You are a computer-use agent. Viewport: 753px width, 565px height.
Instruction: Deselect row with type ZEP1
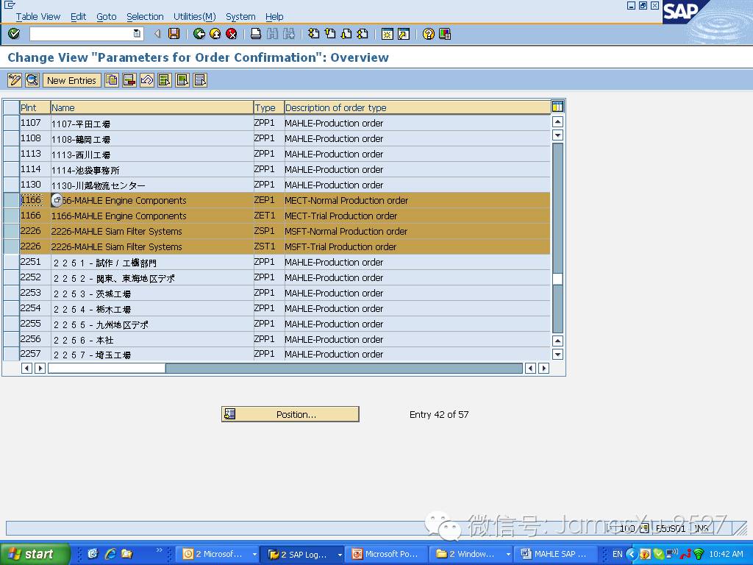pos(11,200)
